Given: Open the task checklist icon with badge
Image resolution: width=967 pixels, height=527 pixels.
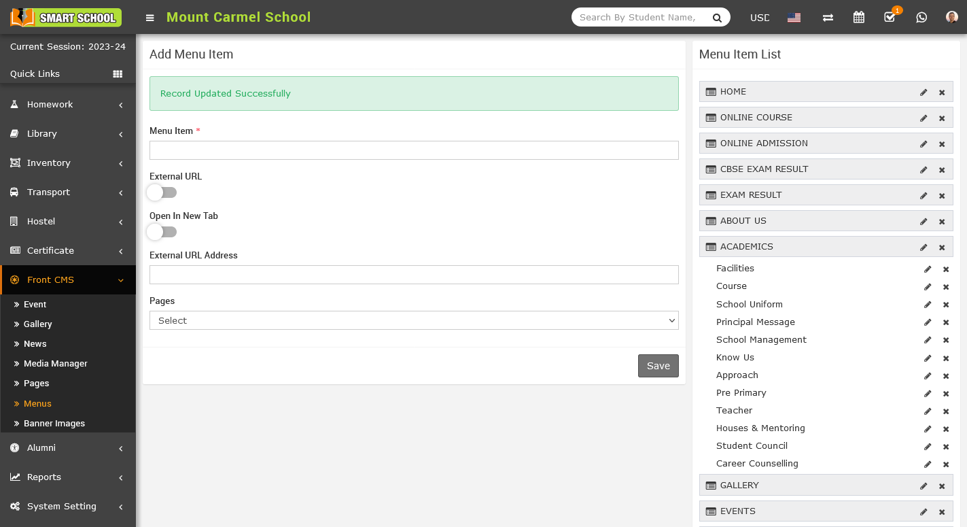Looking at the screenshot, I should point(890,18).
